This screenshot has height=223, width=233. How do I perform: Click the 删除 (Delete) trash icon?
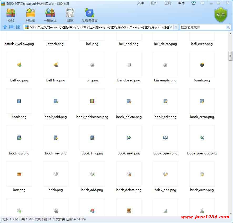pos(70,13)
